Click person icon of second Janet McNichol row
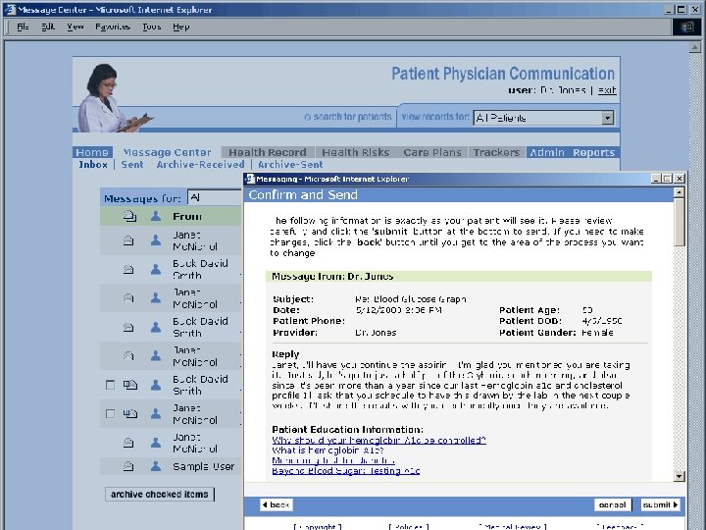This screenshot has width=706, height=530. click(x=156, y=298)
